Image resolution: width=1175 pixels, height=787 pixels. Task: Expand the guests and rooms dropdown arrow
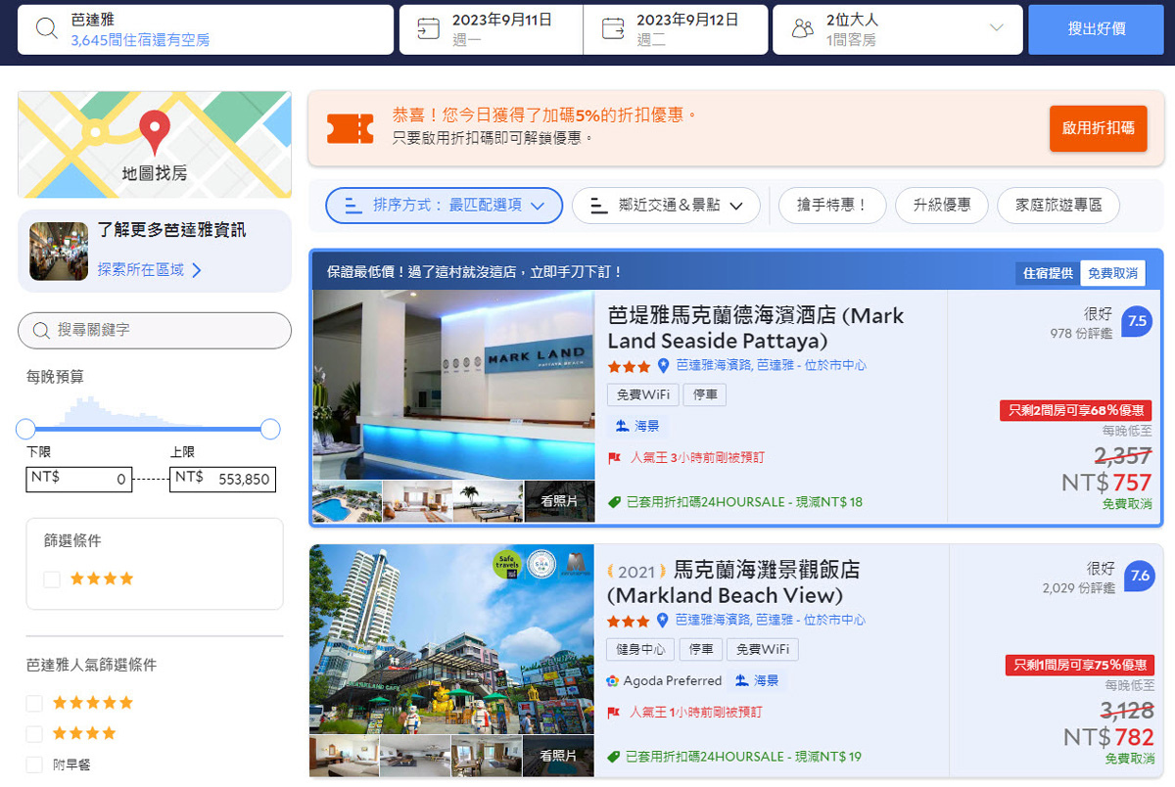pyautogui.click(x=997, y=28)
